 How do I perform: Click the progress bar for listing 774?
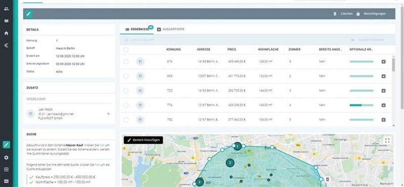[361, 105]
